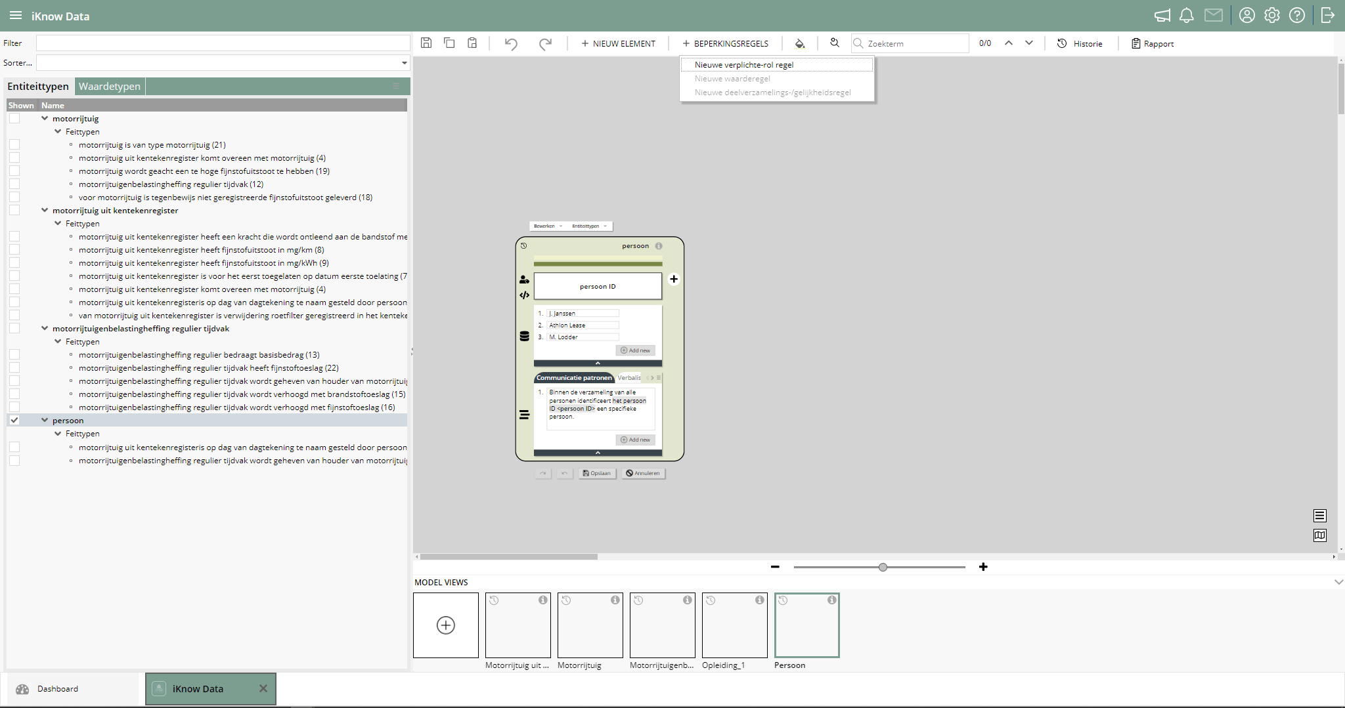This screenshot has width=1345, height=708.
Task: Click the code brackets icon on the persoon card
Action: 524,295
